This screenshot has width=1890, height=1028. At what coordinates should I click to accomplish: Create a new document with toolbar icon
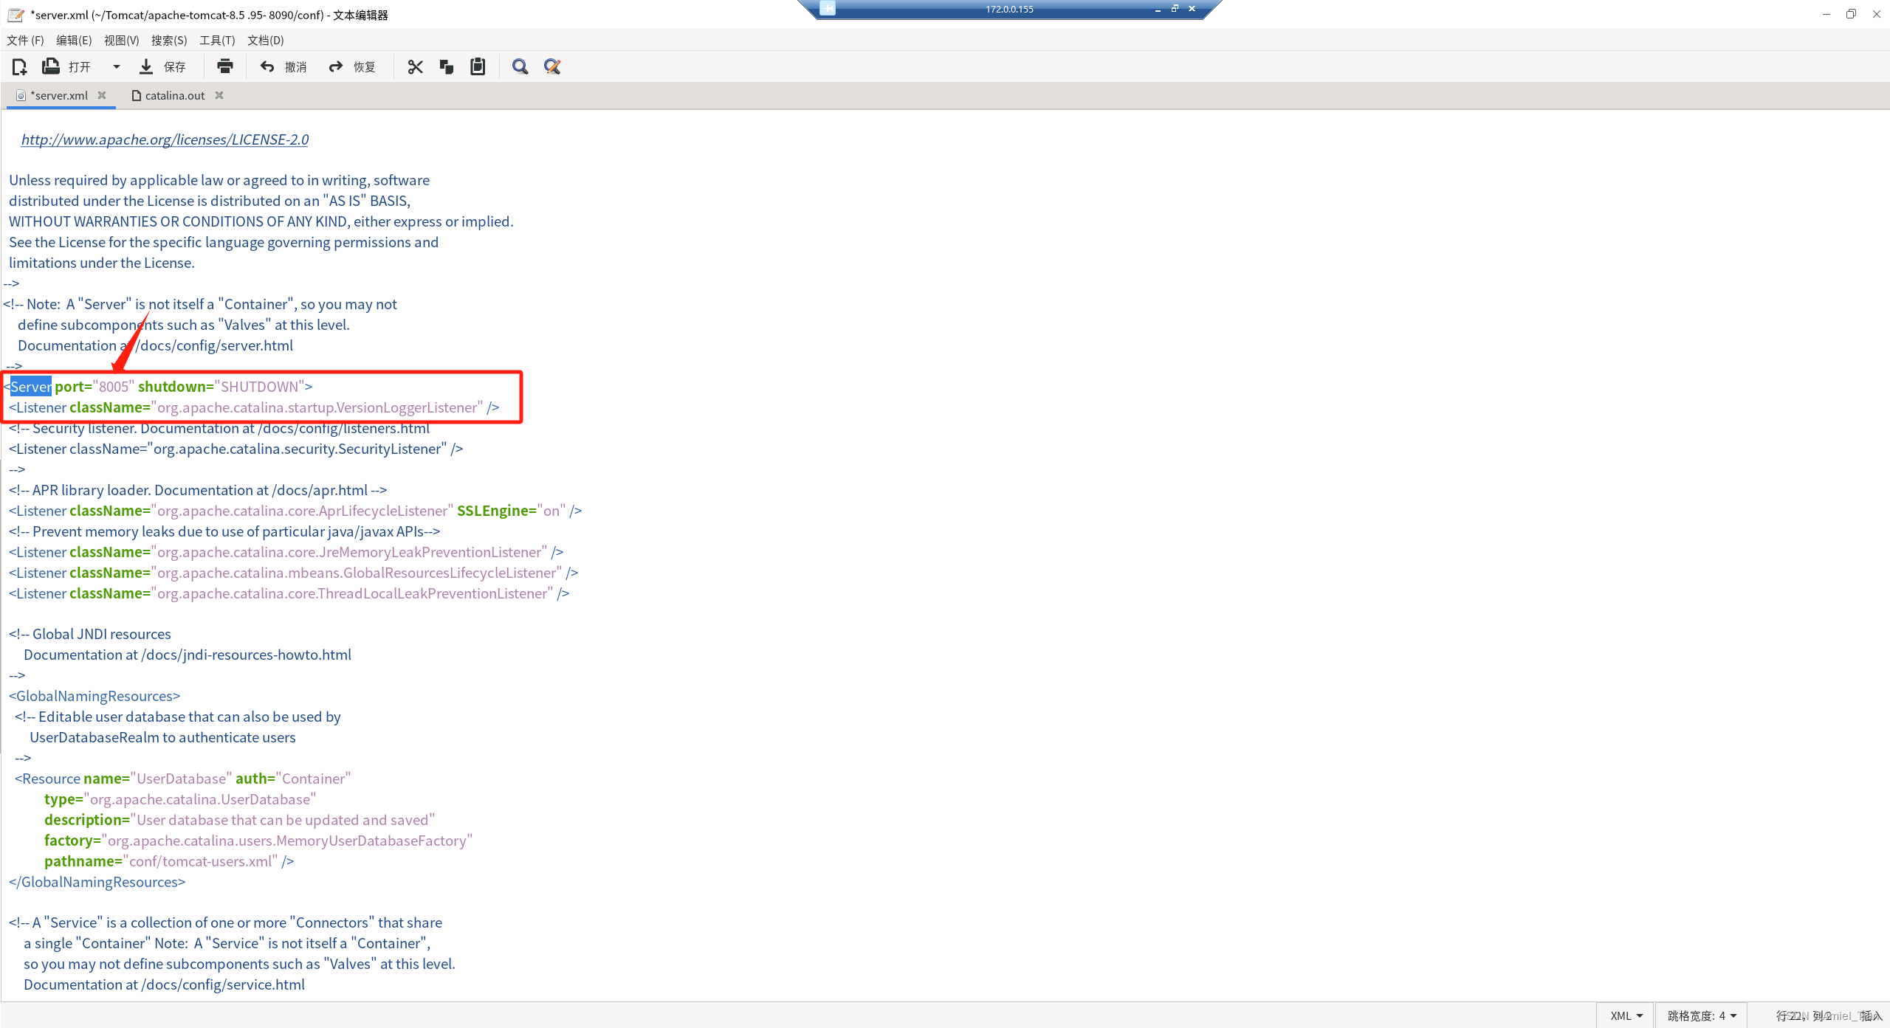(20, 67)
